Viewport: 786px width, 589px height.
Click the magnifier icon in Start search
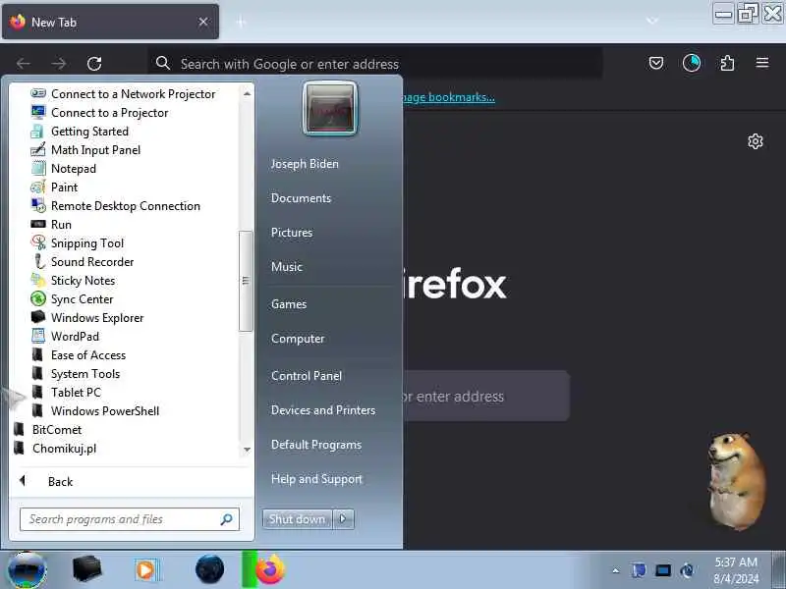point(227,519)
